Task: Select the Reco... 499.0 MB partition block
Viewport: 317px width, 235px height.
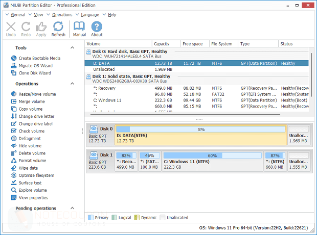Action: [x=126, y=161]
